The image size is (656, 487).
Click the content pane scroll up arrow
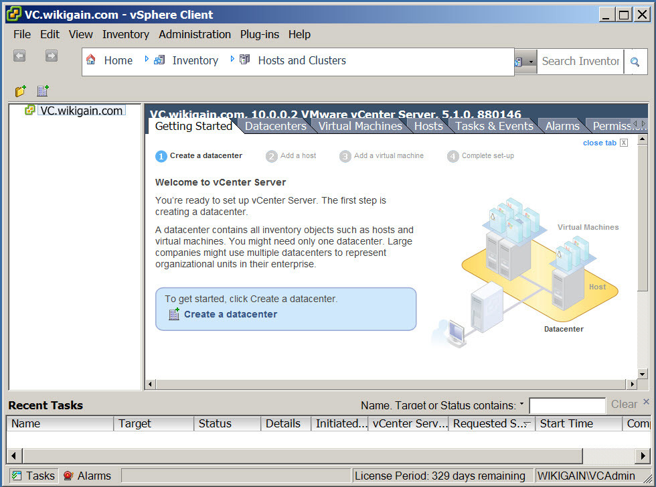tap(642, 139)
